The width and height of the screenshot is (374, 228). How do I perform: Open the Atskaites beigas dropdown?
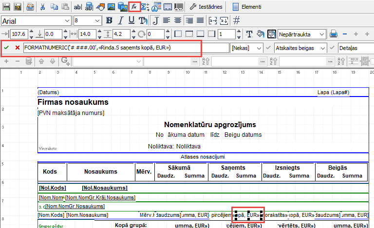(323, 48)
